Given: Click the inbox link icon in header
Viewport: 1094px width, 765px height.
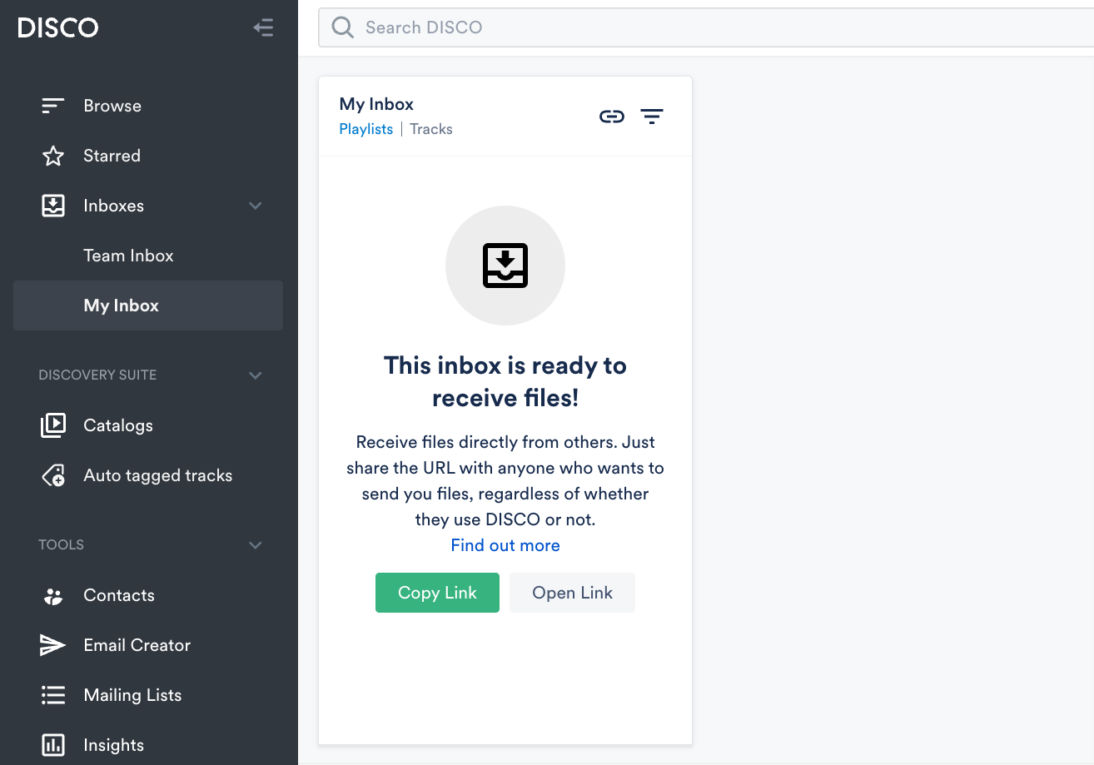Looking at the screenshot, I should [x=612, y=117].
